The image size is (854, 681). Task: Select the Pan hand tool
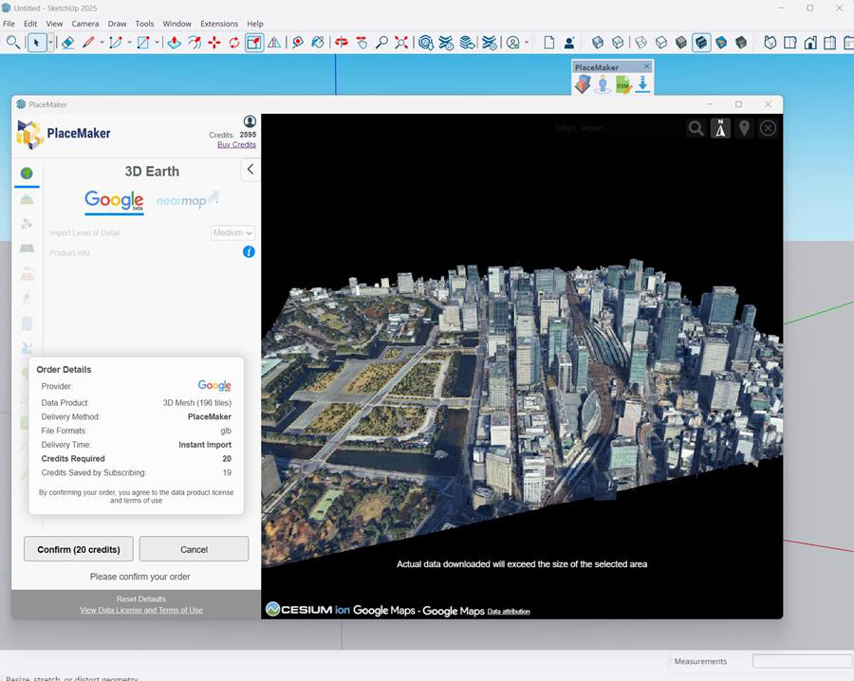[362, 43]
